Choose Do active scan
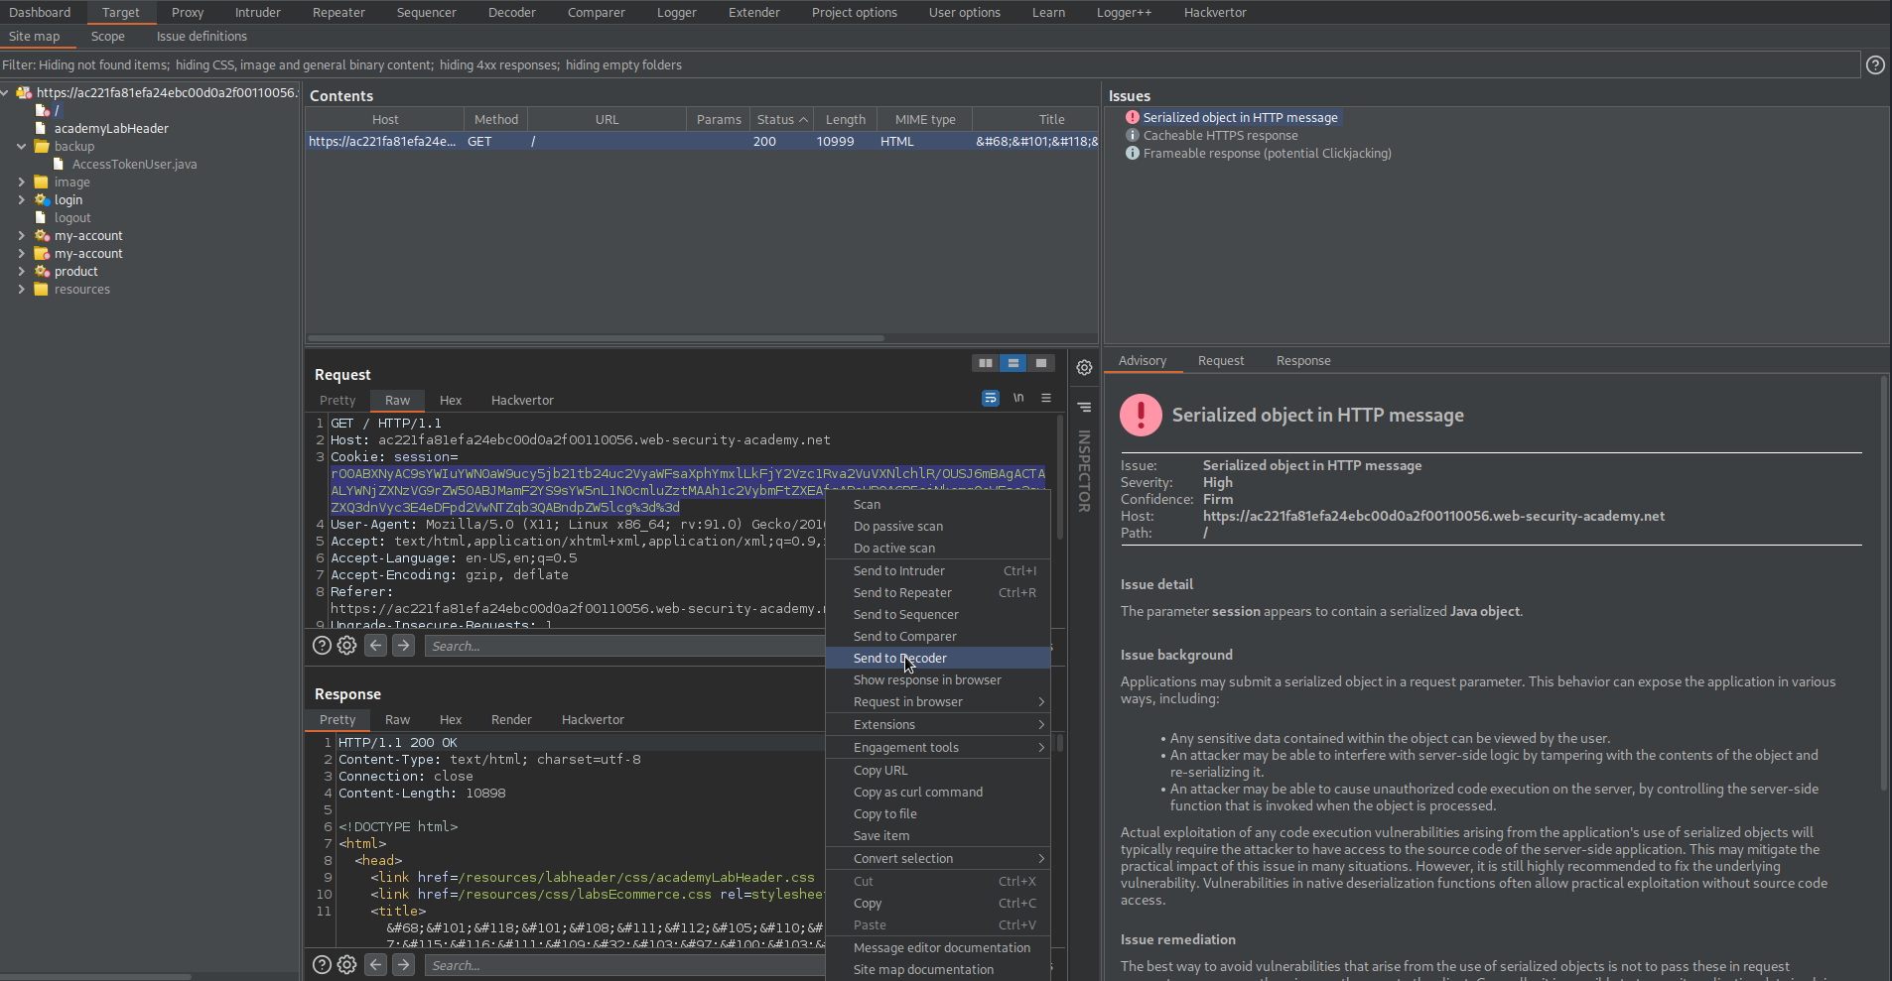1892x981 pixels. 938,549
